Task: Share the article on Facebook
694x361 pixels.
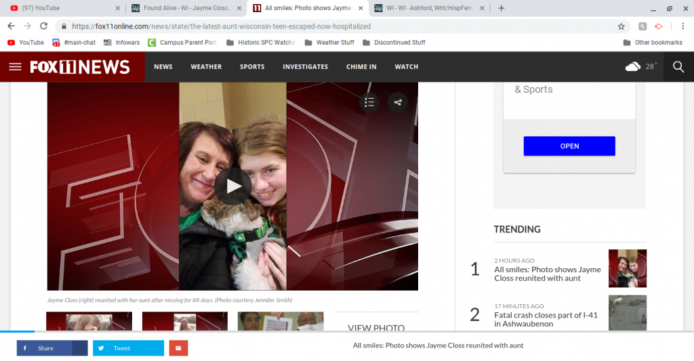Action: coord(52,348)
